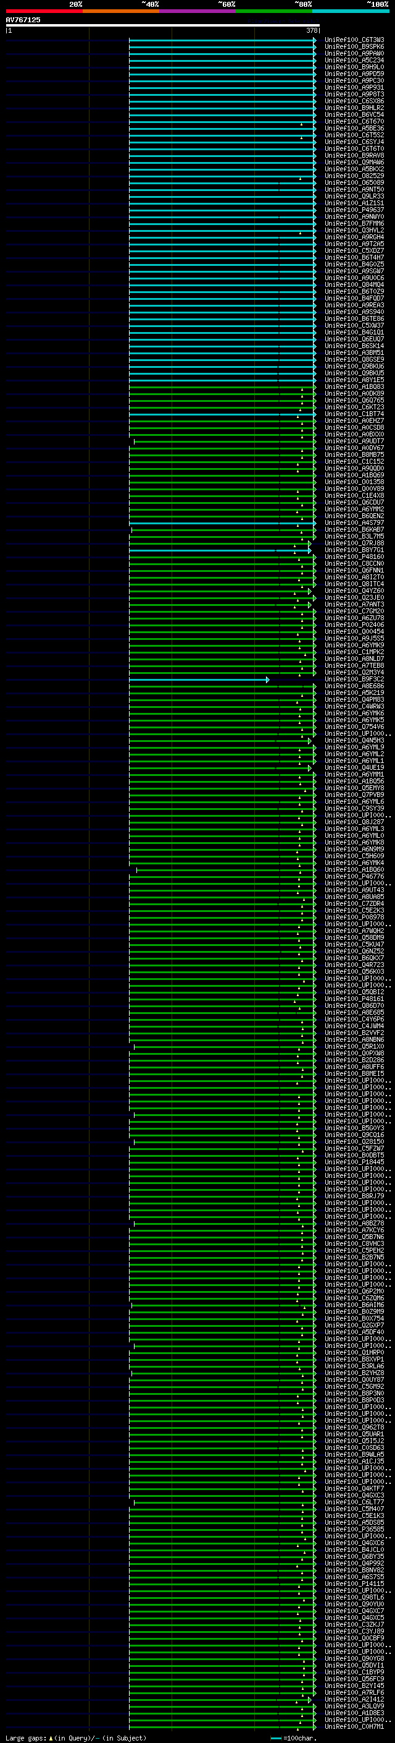Click the '=100char.' scale legend text
395x1743 pixels.
click(300, 1738)
